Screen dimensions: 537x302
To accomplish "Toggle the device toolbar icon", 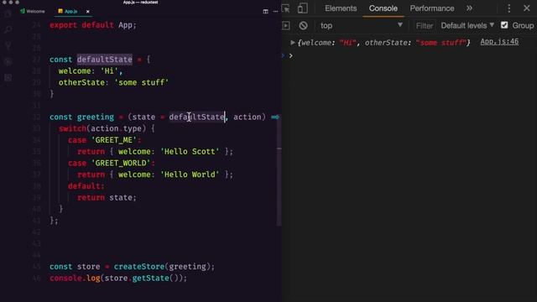I will tap(302, 8).
